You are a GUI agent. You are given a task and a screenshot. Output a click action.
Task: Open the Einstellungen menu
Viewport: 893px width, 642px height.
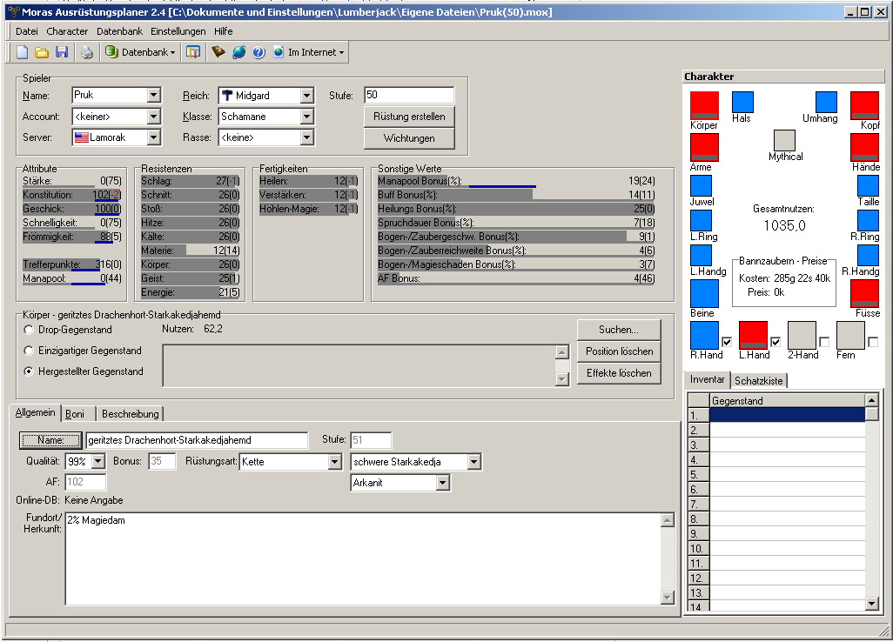point(178,31)
